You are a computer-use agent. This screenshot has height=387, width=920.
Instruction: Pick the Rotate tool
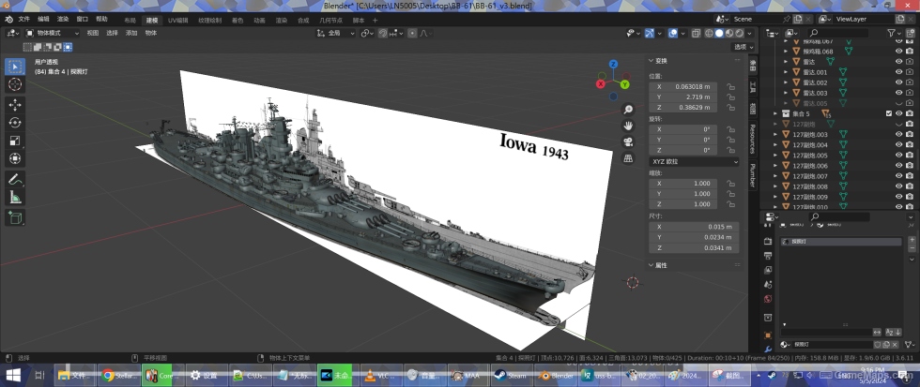click(x=15, y=123)
